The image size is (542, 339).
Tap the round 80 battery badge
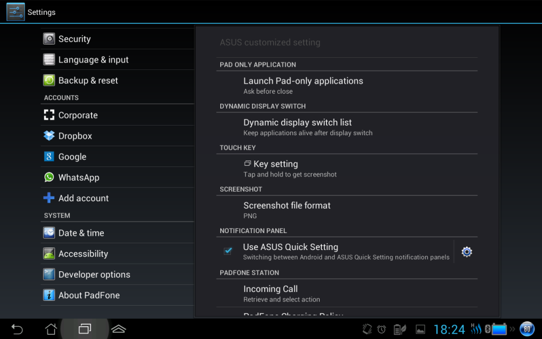tap(527, 329)
